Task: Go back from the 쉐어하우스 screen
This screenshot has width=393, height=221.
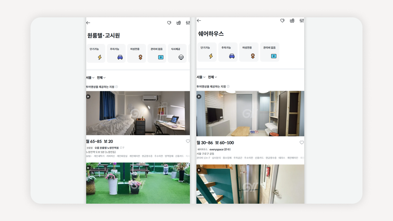Action: pyautogui.click(x=199, y=21)
